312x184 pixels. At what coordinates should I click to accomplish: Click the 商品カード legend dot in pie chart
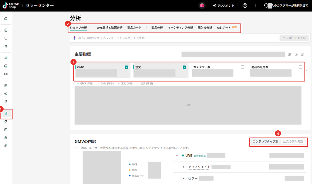click(130, 176)
